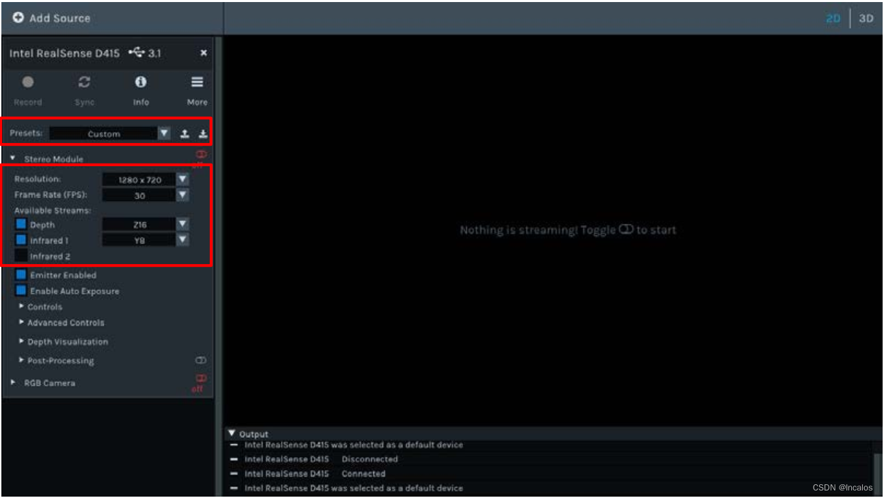The height and width of the screenshot is (498, 884).
Task: Expand the Post-Processing section
Action: [22, 361]
